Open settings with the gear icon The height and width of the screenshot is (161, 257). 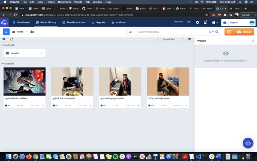point(197,22)
